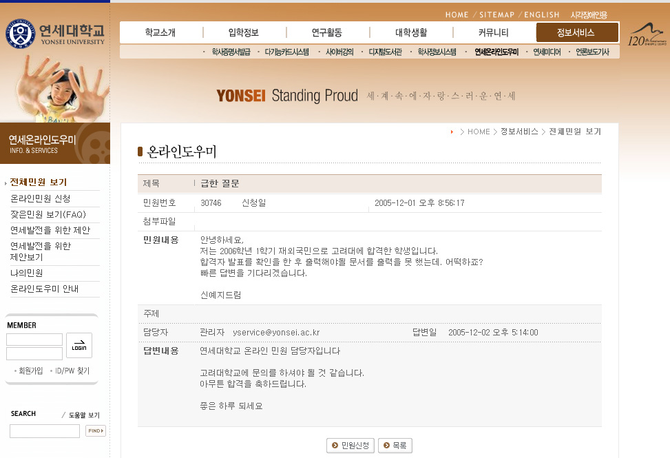This screenshot has height=458, width=670.
Task: Open the 학교소개 main menu
Action: (x=160, y=32)
